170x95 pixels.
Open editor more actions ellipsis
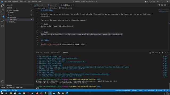(168, 5)
